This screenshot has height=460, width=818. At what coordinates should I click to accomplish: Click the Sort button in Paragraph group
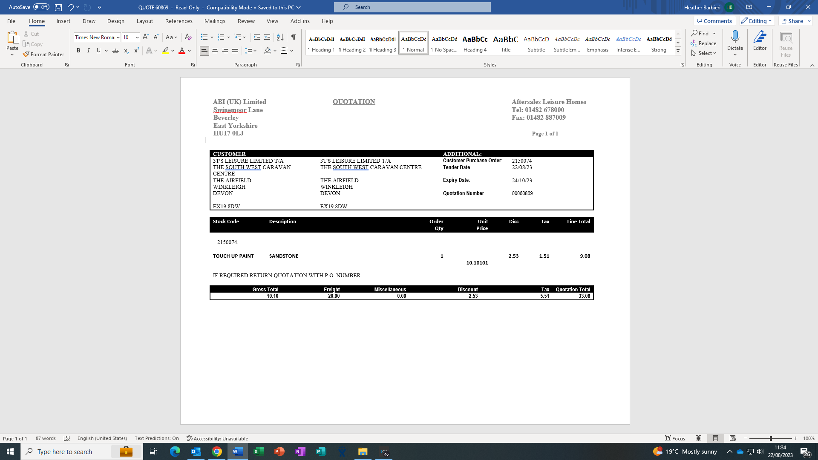(x=280, y=37)
